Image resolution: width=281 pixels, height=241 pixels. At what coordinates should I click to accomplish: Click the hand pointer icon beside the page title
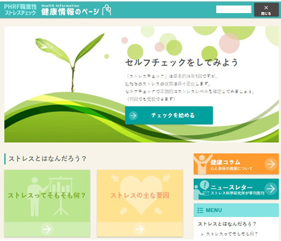(x=107, y=10)
